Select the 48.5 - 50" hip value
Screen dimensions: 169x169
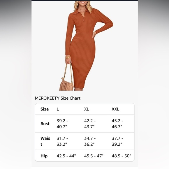click(x=122, y=156)
